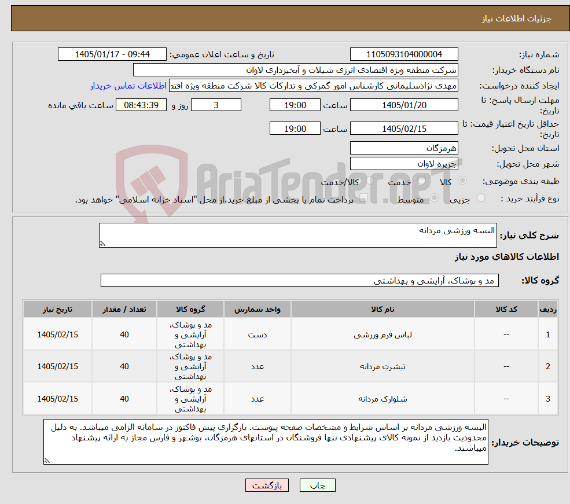
Task: Click the تاریخ نیاز column header
Action: click(57, 309)
